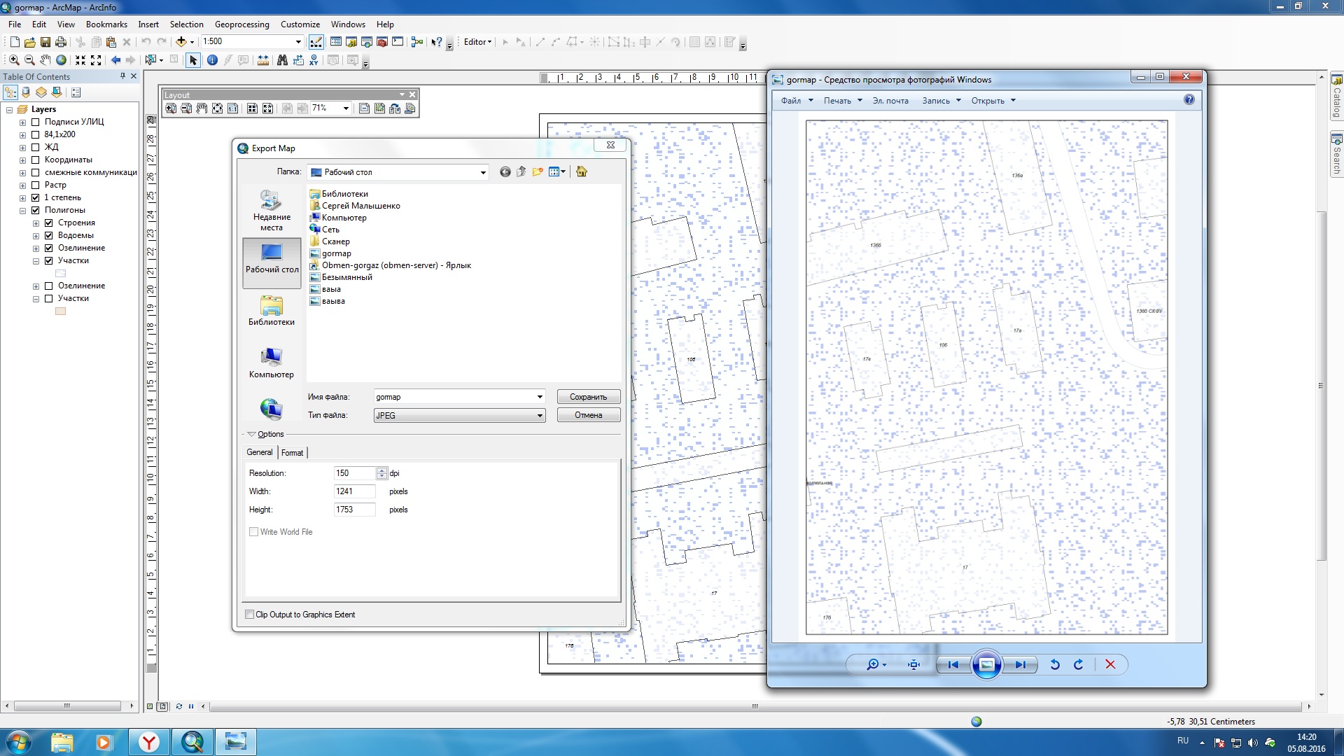This screenshot has width=1344, height=756.
Task: Click the Участки layer color swatch
Action: (x=61, y=311)
